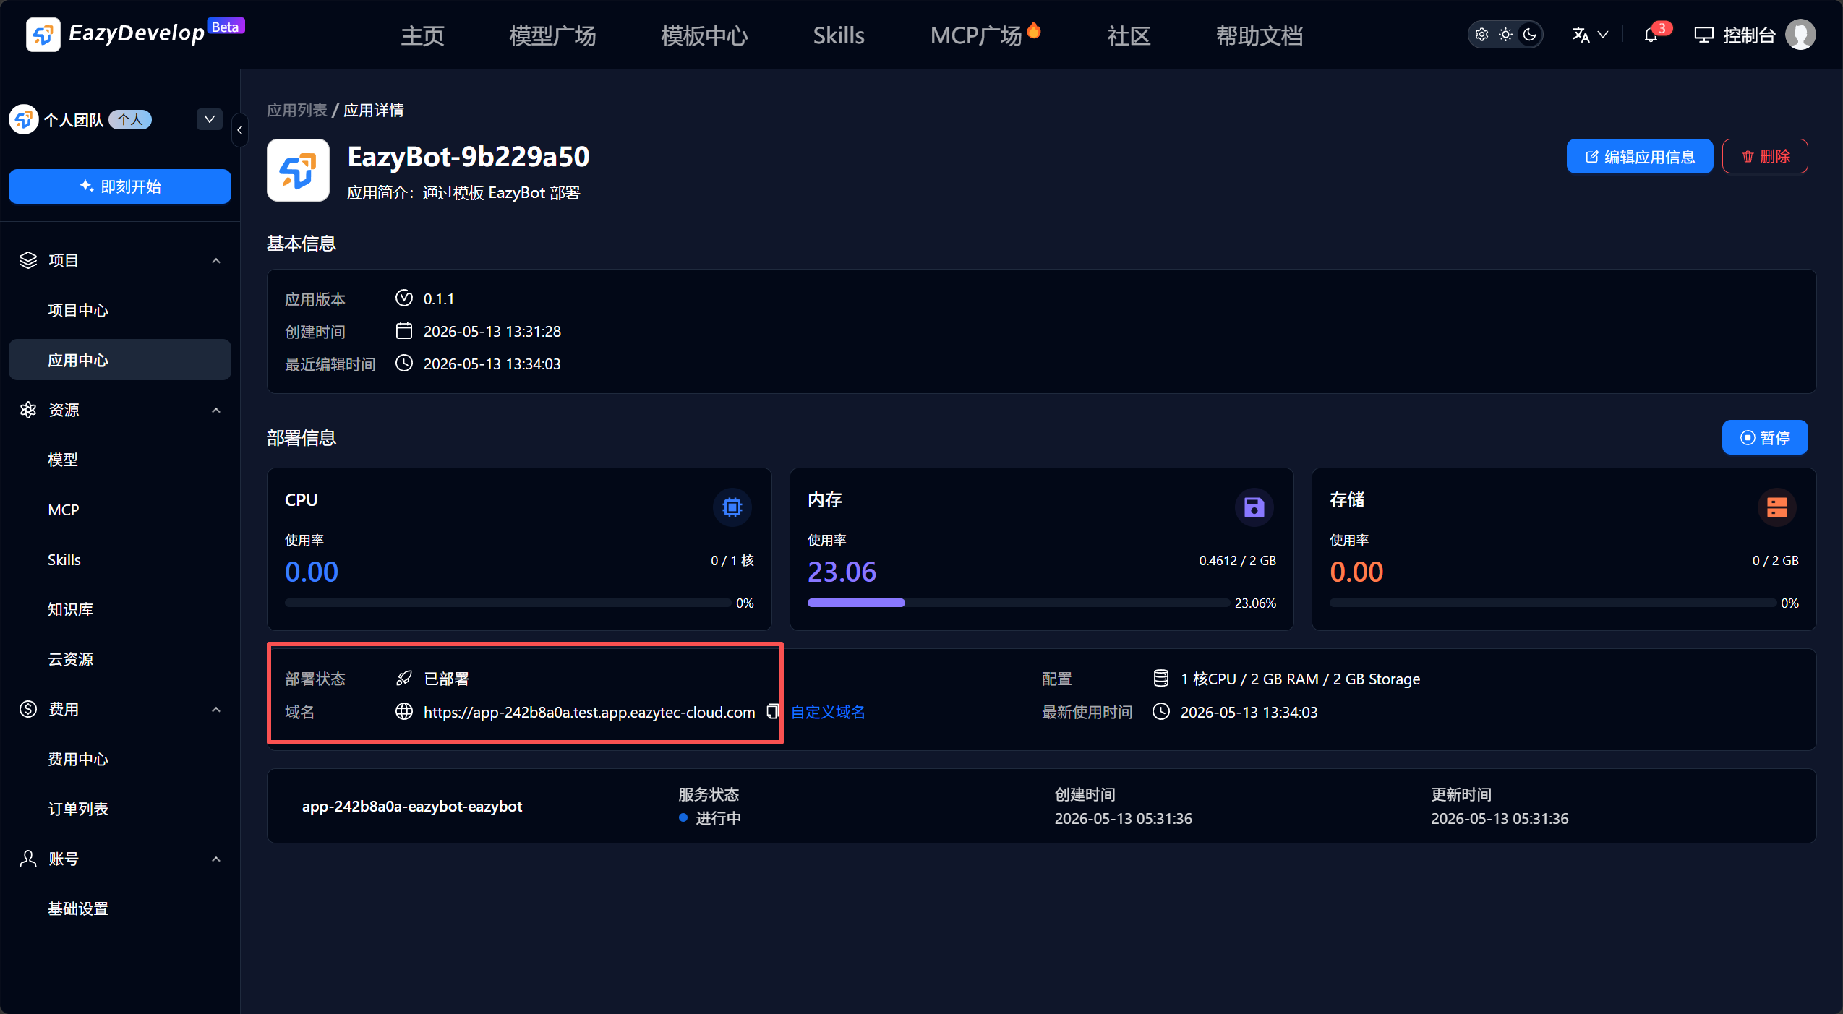Screen dimensions: 1843x1014
Task: Click the EazyBot-9b229a50 app icon
Action: [298, 171]
